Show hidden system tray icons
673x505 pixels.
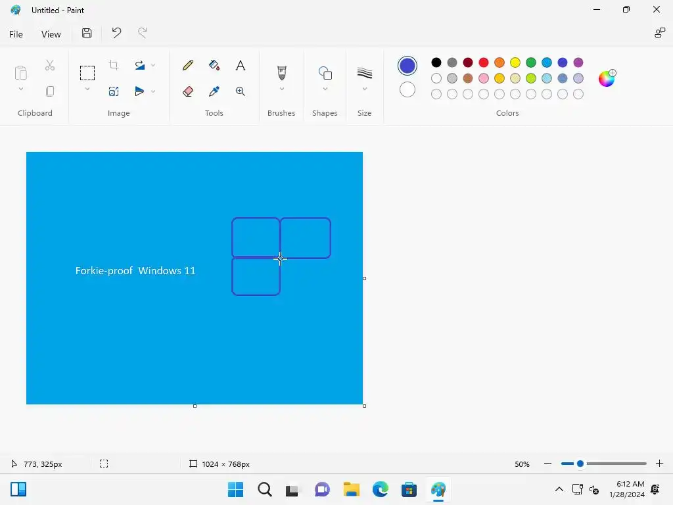[x=559, y=489]
